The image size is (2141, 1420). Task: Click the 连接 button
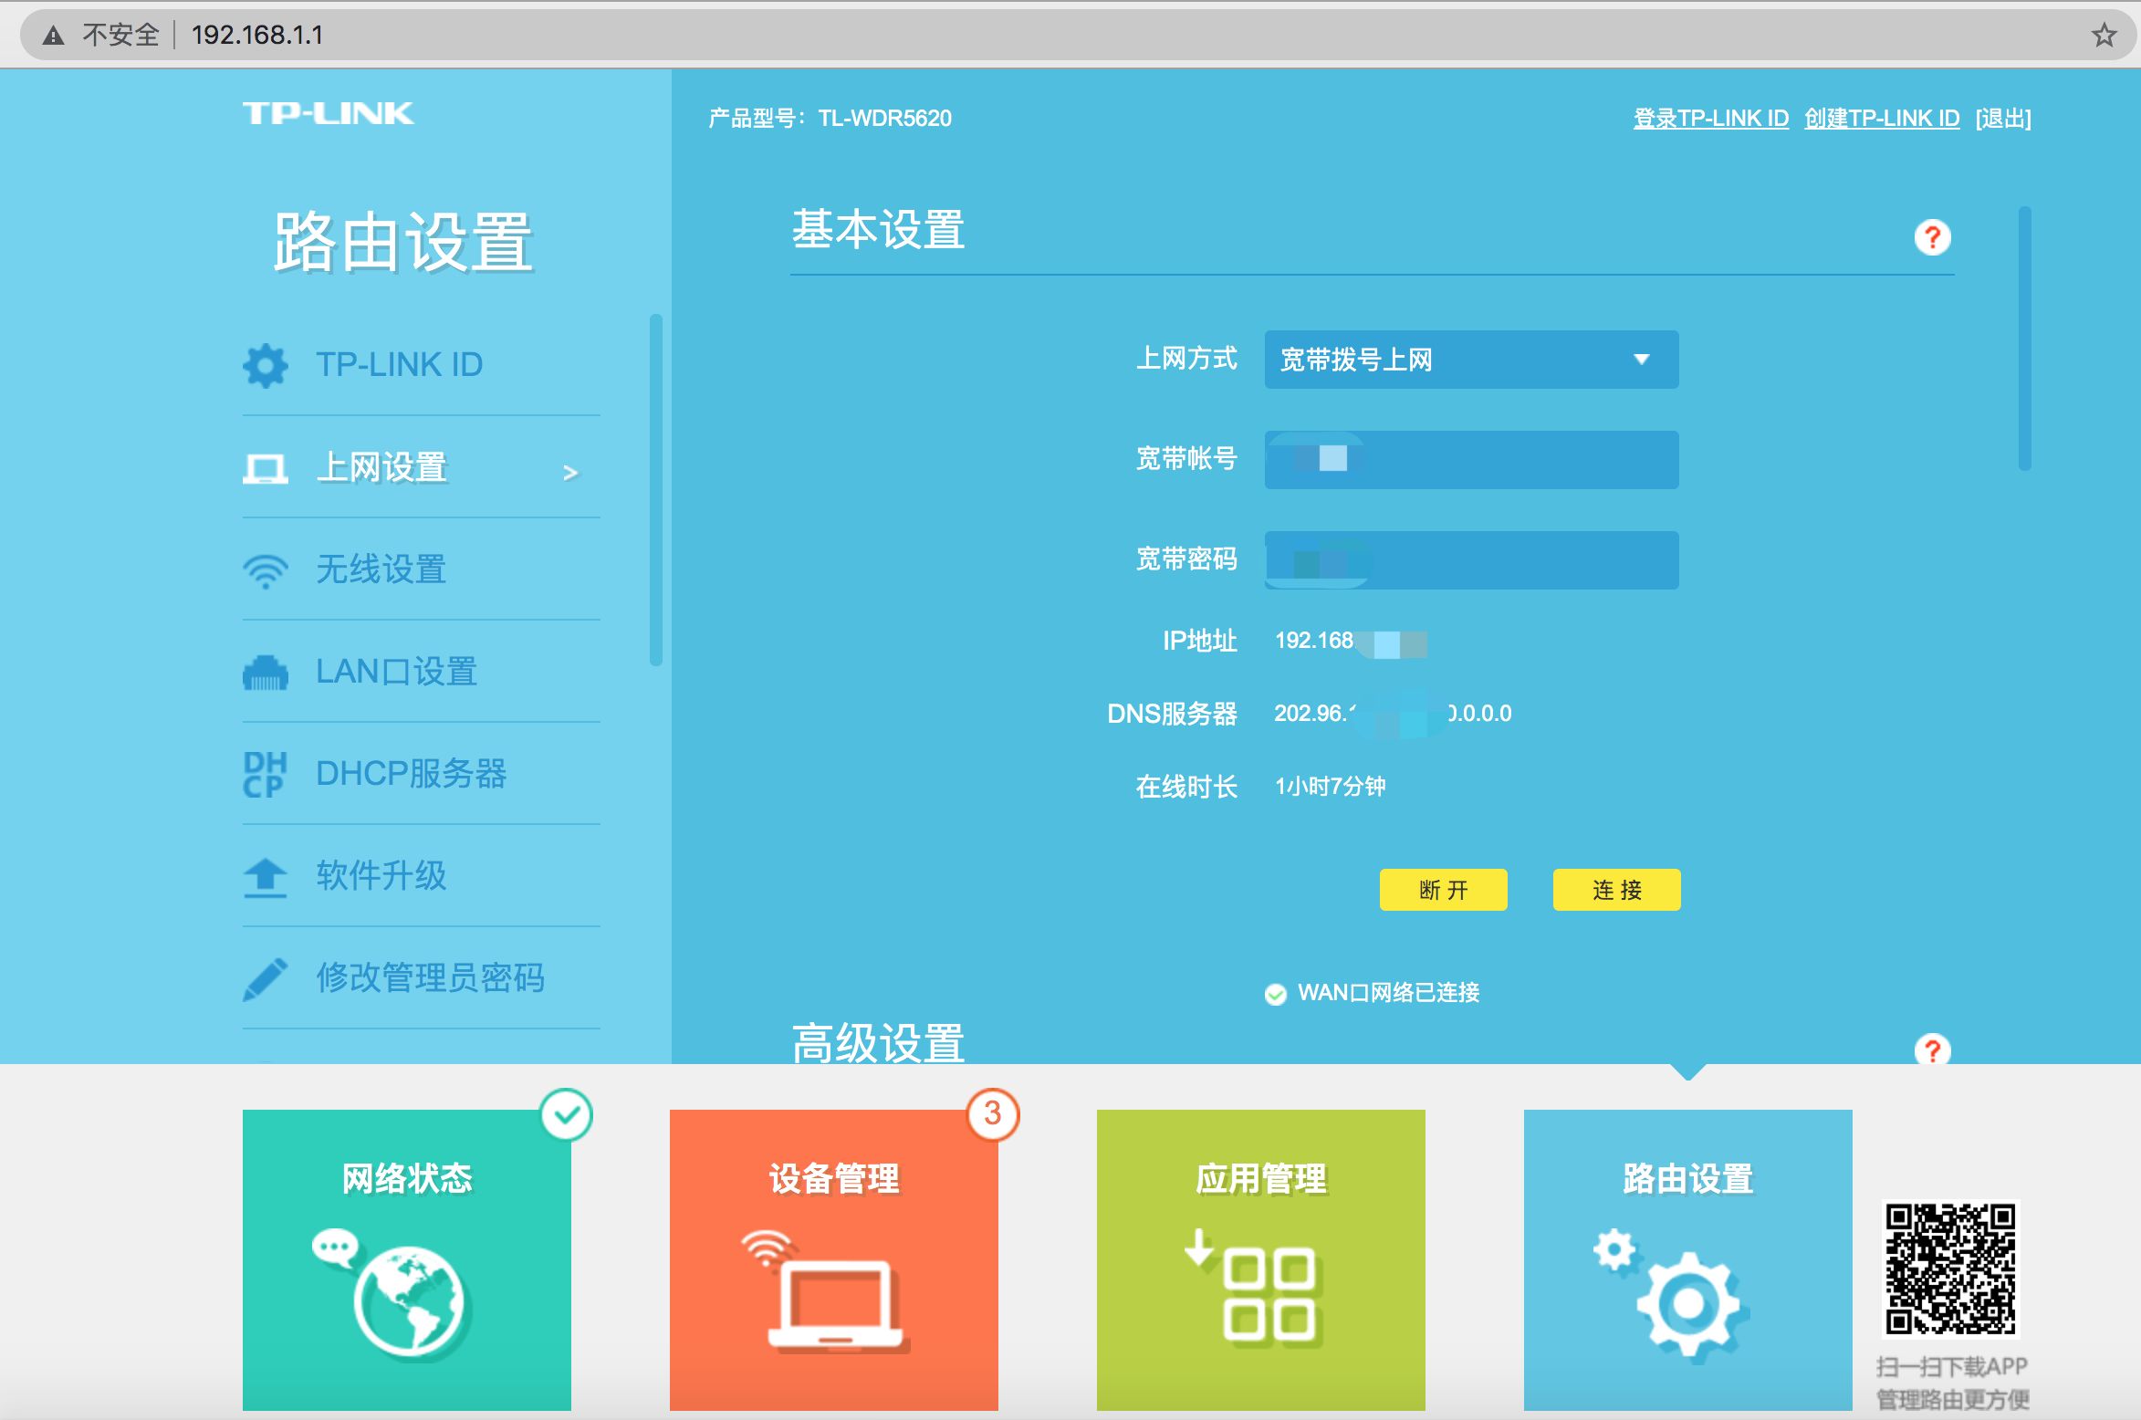click(1617, 890)
